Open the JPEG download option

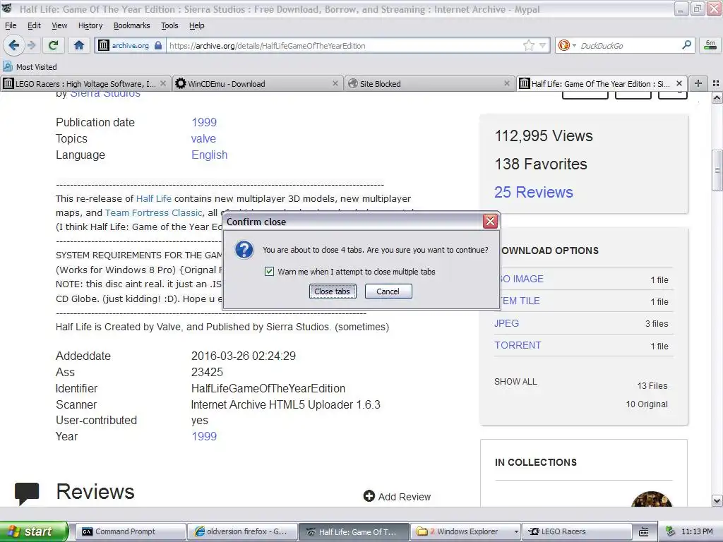pos(506,323)
